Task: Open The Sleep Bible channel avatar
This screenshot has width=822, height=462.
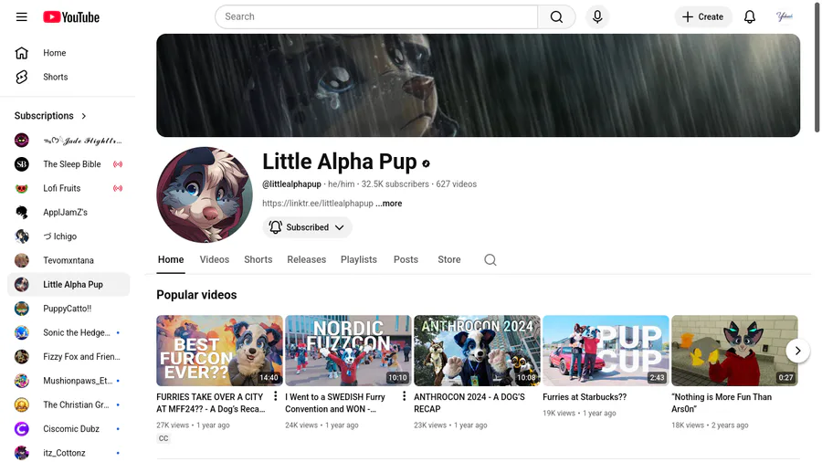Action: (22, 164)
